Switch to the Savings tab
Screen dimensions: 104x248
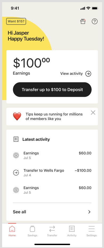coord(32,231)
